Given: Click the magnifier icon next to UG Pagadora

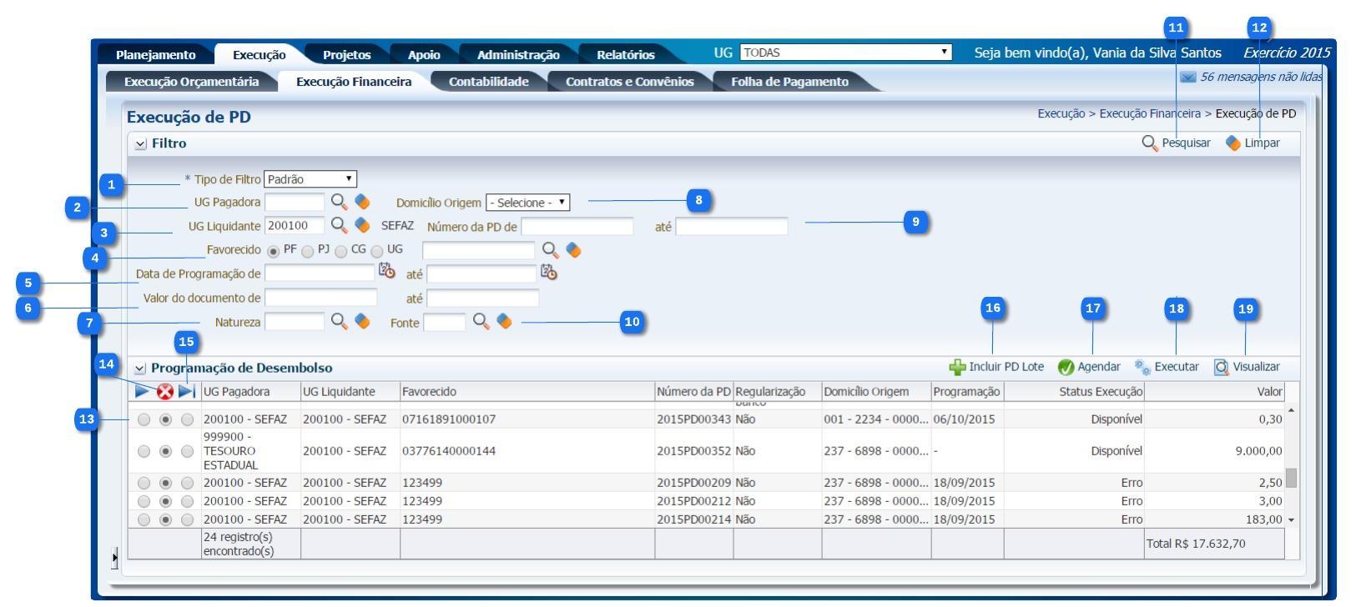Looking at the screenshot, I should (x=338, y=202).
